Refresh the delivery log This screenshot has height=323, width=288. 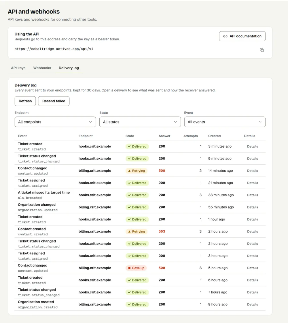pyautogui.click(x=25, y=101)
